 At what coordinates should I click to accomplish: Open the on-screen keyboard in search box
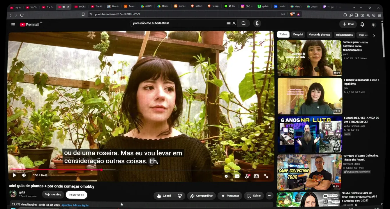click(x=229, y=23)
